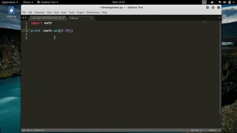Open system menu arrow at top right

click(234, 3)
